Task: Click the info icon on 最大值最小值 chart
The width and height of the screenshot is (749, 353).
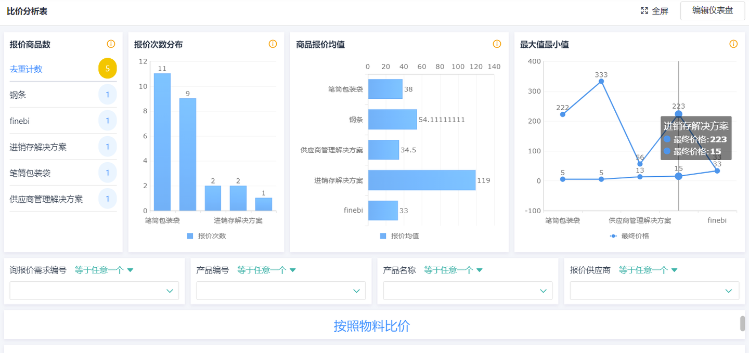Action: (733, 44)
